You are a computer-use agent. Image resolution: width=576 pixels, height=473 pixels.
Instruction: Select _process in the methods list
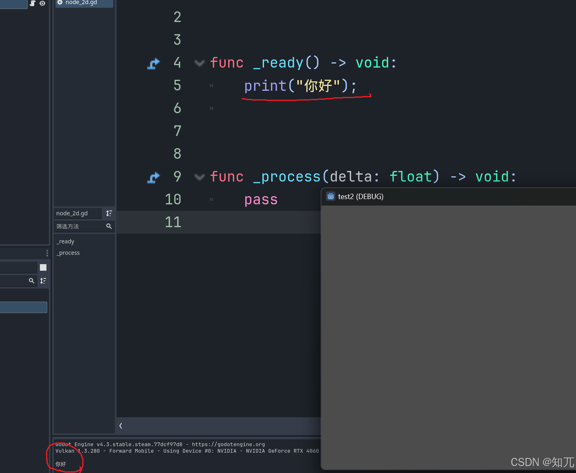coord(68,253)
